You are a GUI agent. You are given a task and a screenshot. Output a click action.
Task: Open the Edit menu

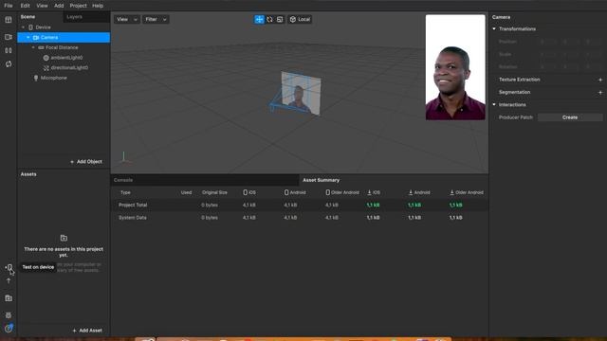(26, 6)
